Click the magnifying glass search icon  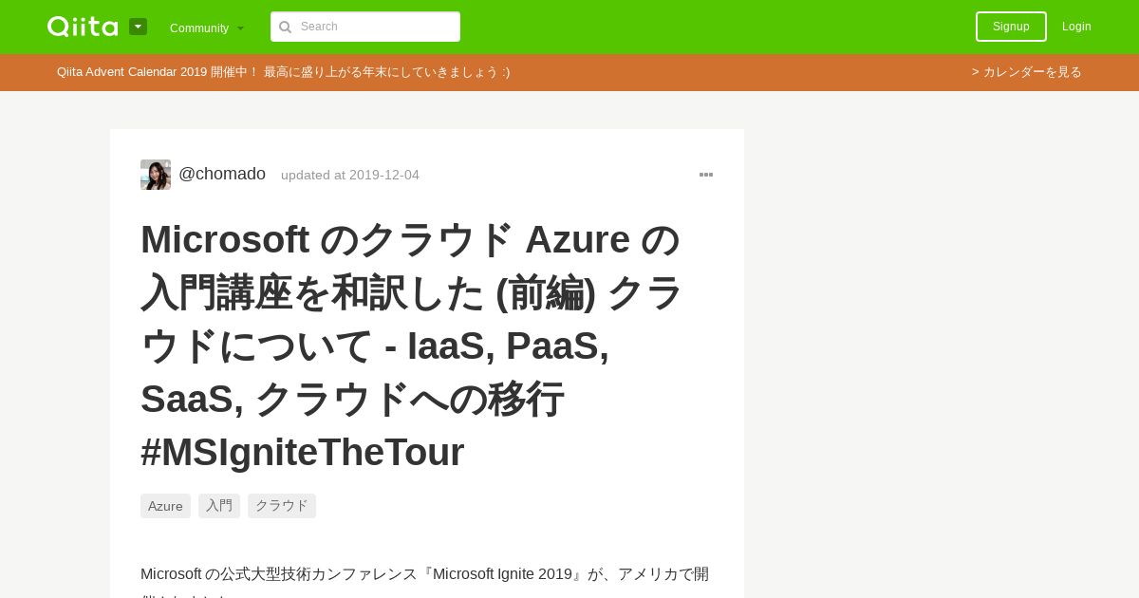click(285, 27)
